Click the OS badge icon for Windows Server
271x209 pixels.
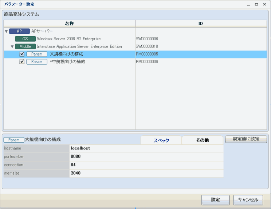click(25, 39)
